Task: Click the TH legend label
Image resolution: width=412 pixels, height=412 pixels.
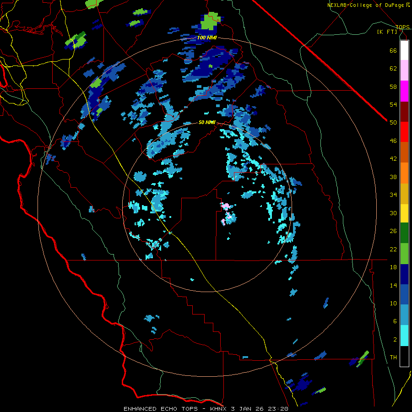Action: [393, 357]
